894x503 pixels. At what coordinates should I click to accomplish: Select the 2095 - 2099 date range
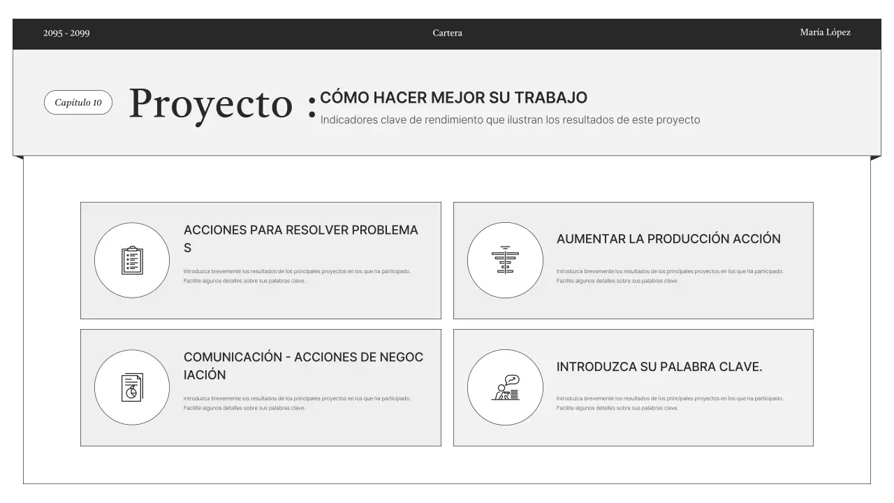[x=66, y=33]
